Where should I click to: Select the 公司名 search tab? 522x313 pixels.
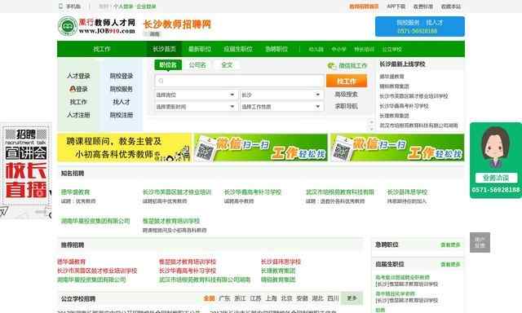click(x=197, y=65)
